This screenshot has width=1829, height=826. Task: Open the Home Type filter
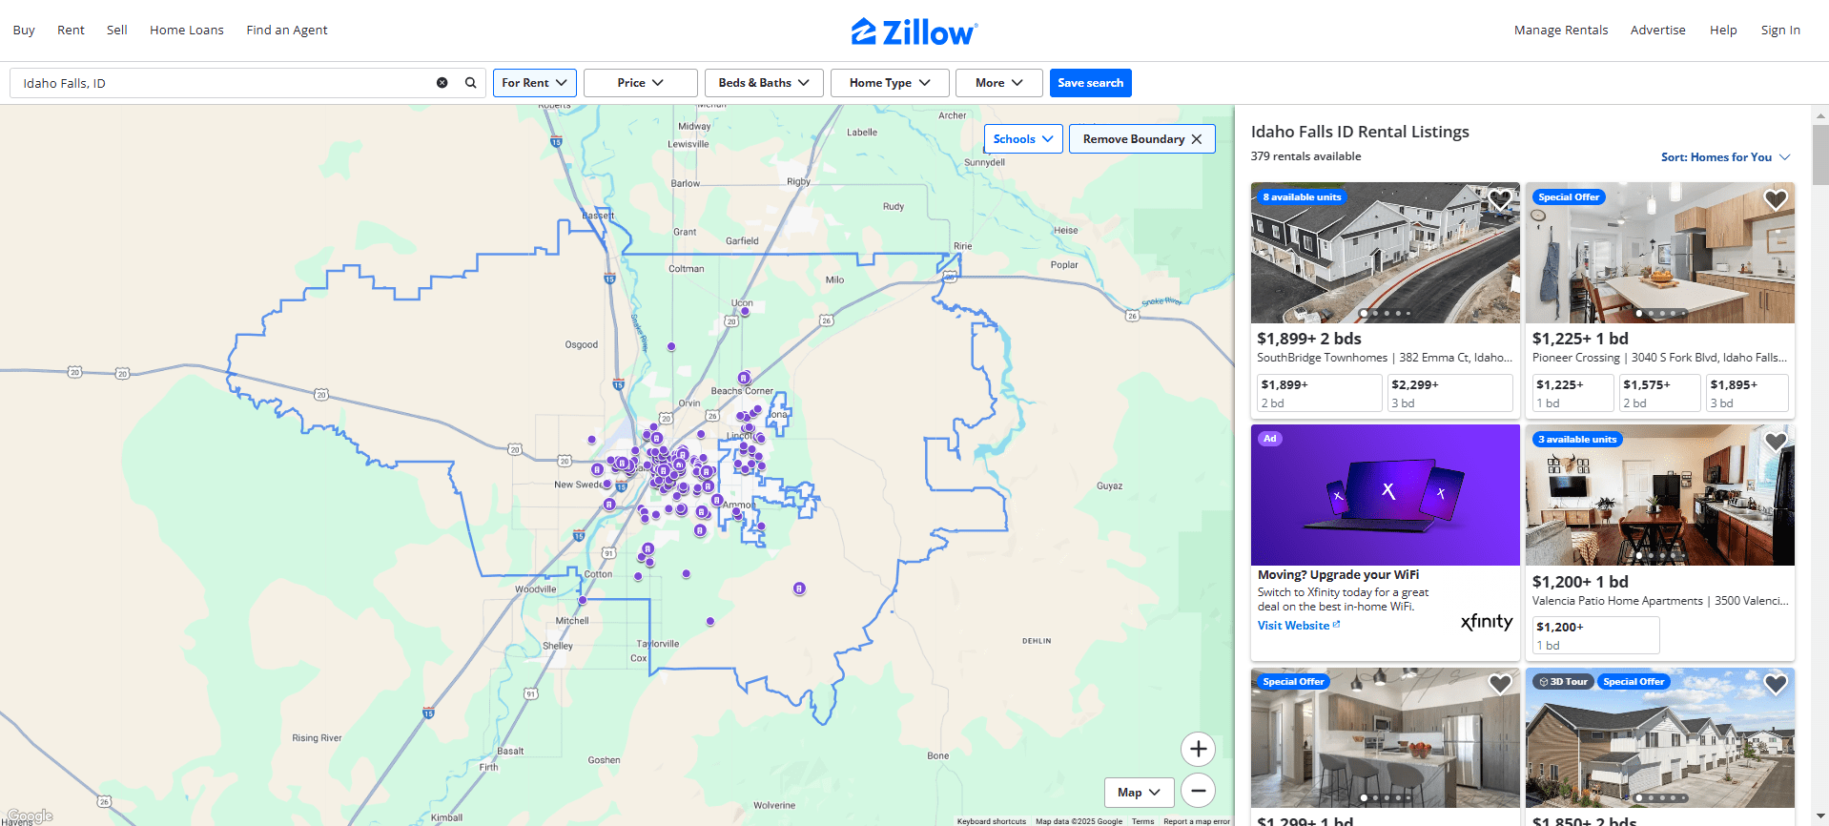coord(890,83)
